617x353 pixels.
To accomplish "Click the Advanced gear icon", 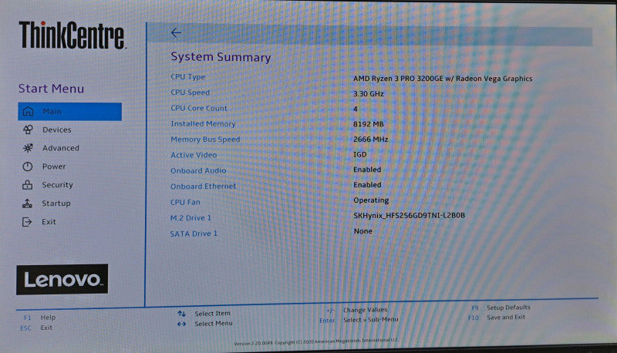I will (x=28, y=148).
